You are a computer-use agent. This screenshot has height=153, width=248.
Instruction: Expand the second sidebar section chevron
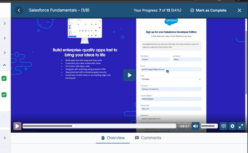tap(5, 38)
